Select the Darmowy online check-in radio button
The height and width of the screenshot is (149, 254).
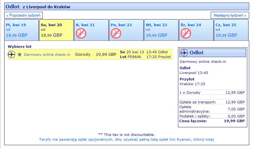[20, 55]
